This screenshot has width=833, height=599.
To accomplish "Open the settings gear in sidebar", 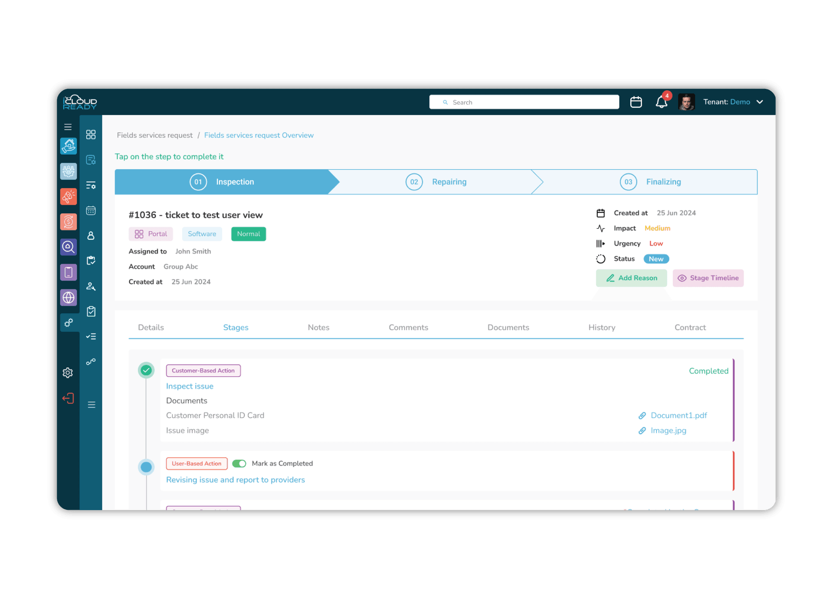I will coord(68,372).
